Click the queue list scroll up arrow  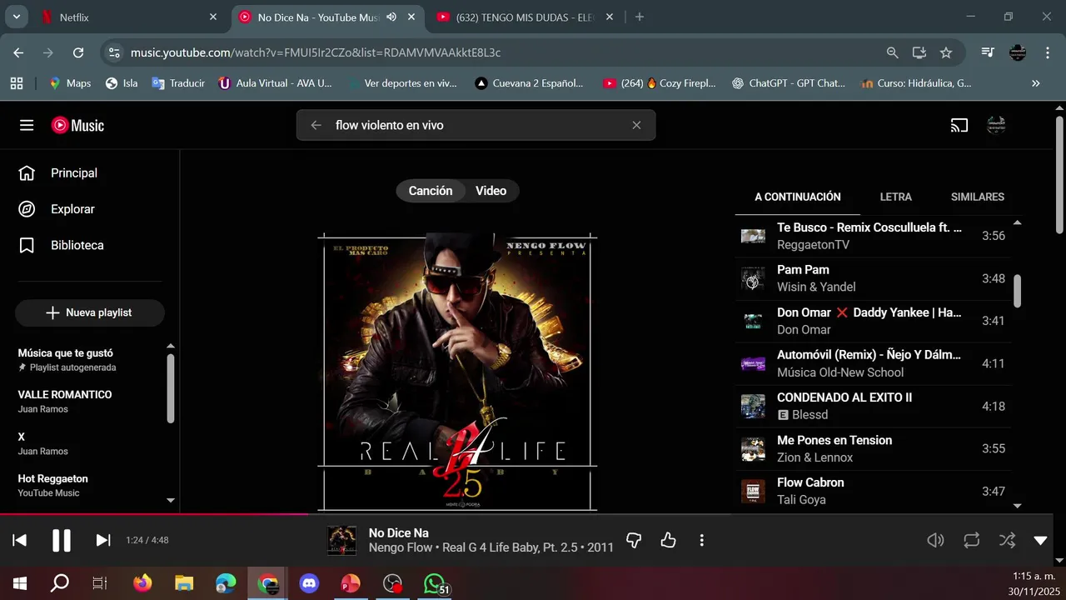pos(1017,222)
